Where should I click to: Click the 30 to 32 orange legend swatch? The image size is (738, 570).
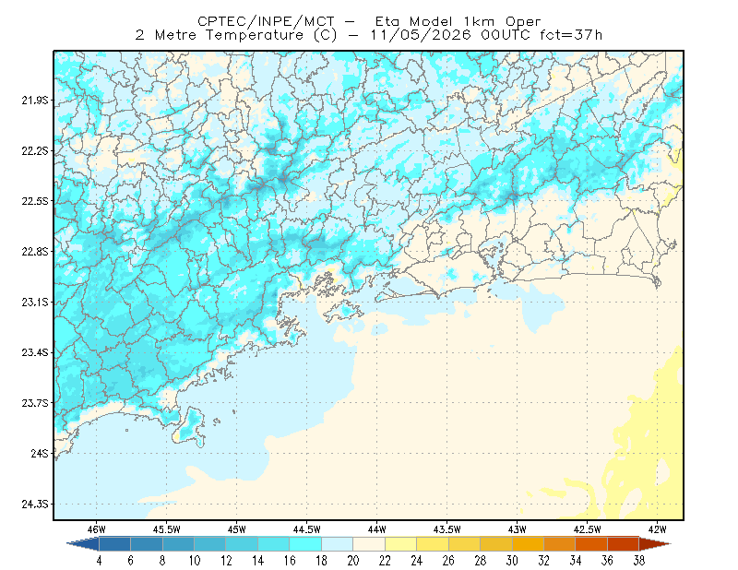pos(528,544)
